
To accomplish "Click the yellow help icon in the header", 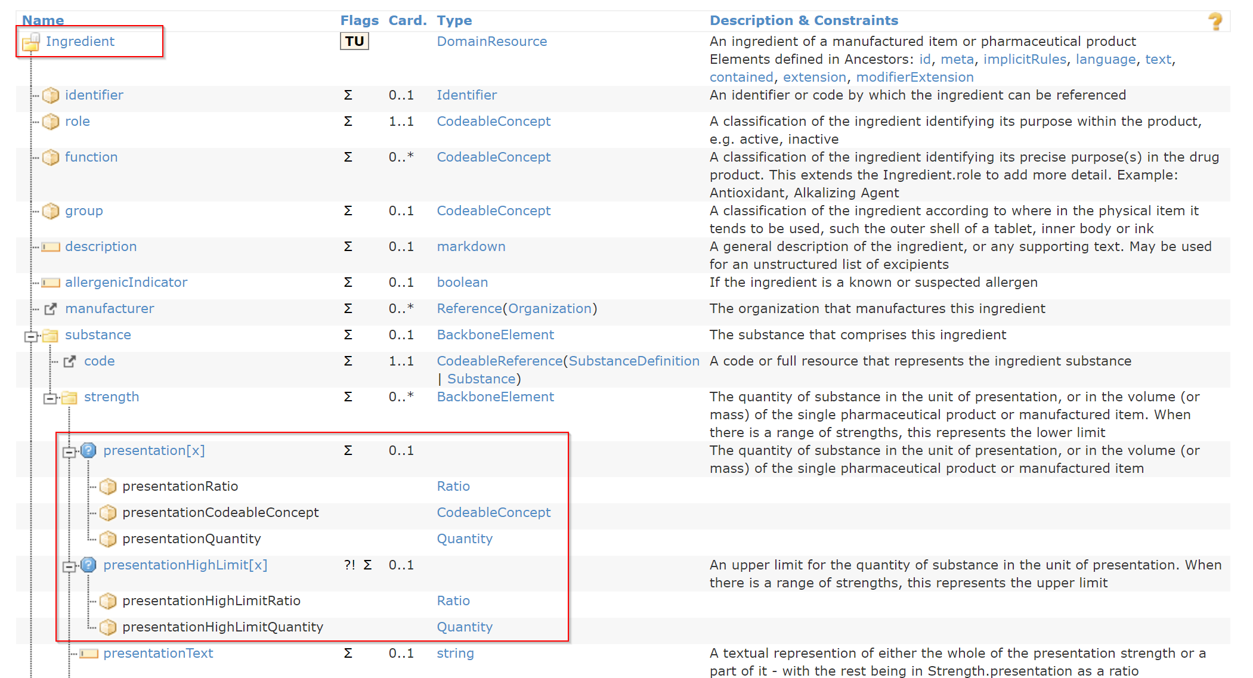I will (x=1215, y=20).
